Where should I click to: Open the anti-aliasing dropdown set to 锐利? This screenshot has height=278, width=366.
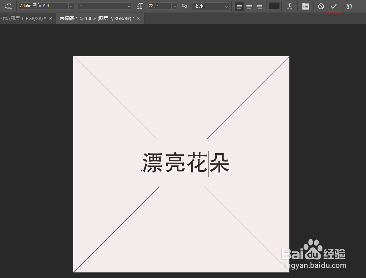(226, 6)
